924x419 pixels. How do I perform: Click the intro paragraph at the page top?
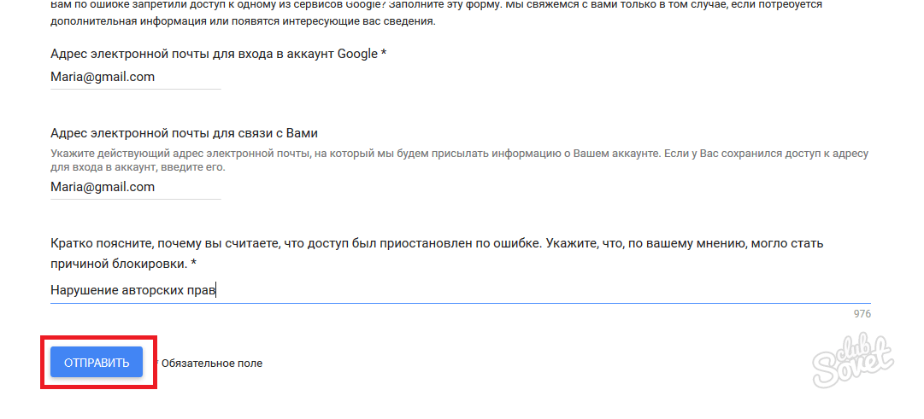[342, 13]
